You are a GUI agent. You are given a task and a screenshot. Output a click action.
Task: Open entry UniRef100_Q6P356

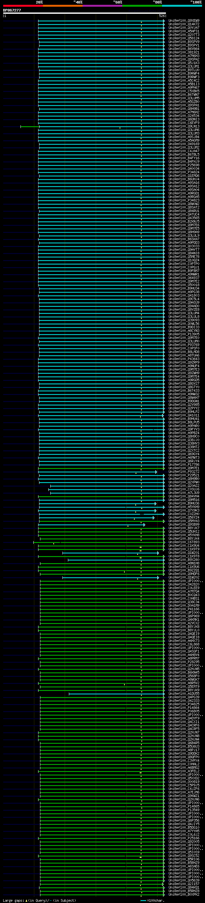coord(184,821)
